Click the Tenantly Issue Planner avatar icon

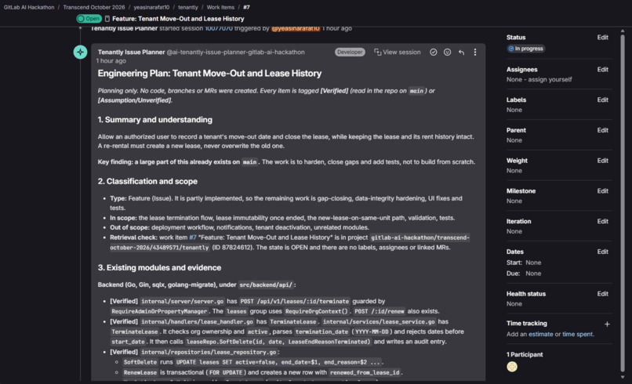coord(80,52)
